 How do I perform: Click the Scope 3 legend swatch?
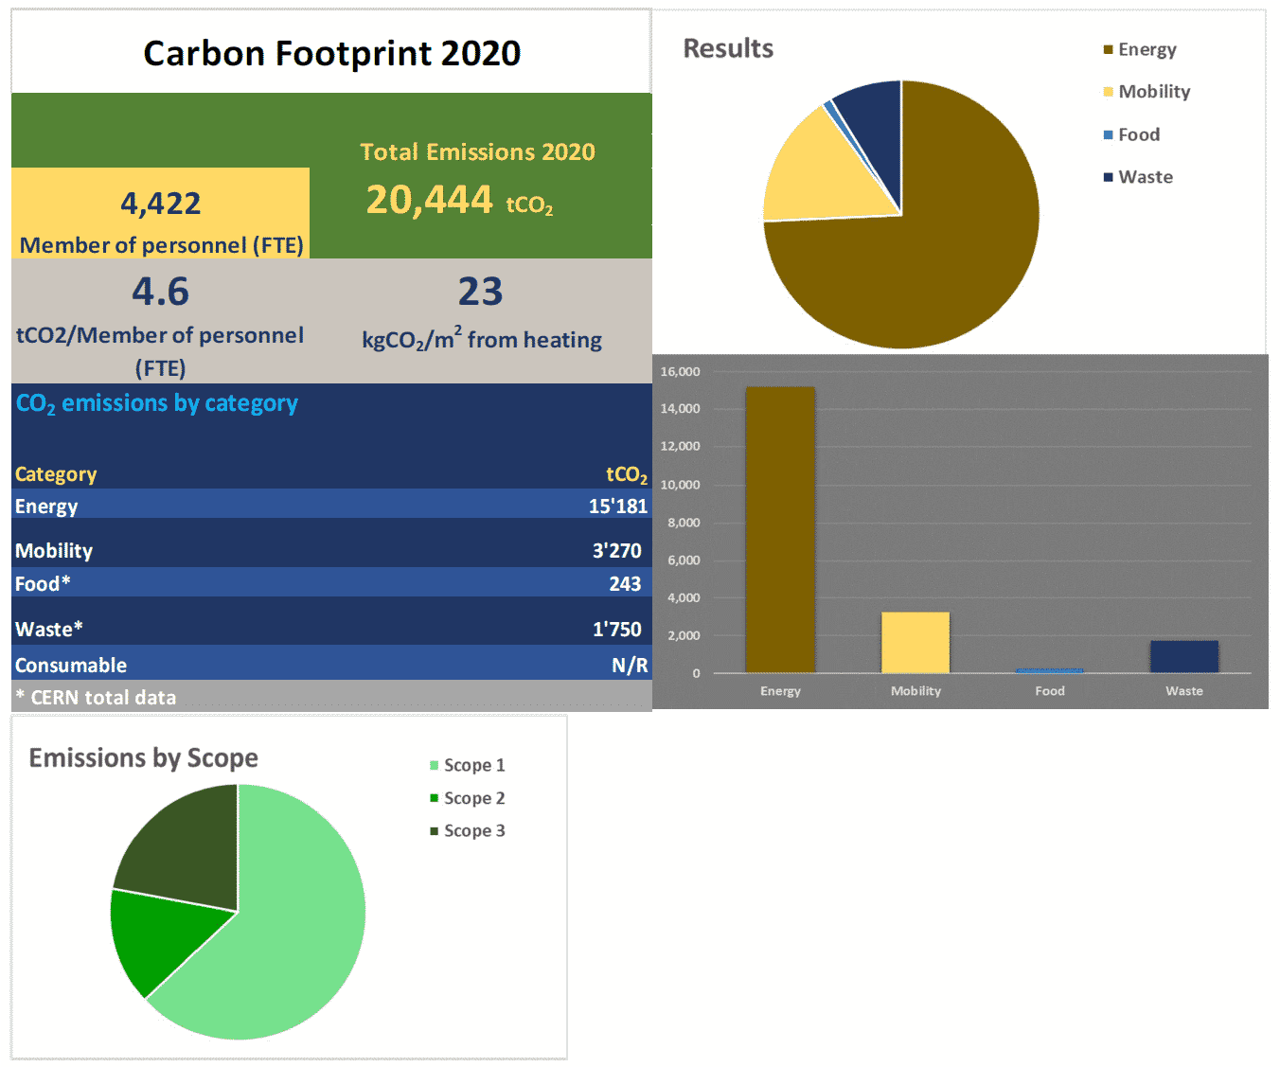(435, 831)
